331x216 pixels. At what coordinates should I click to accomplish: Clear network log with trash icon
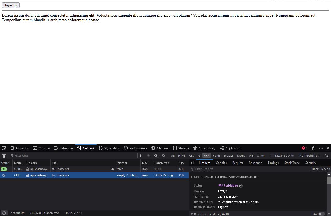pos(4,156)
